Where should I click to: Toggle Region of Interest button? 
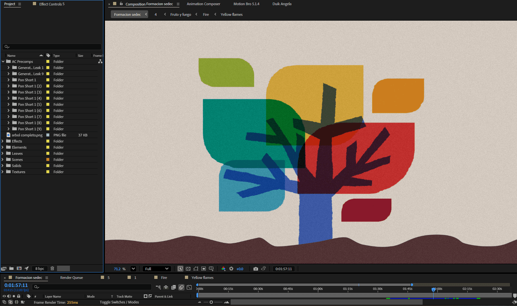[x=204, y=269]
